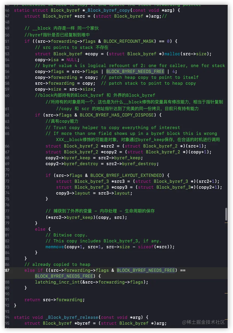
Task: Click the "// already copied to heap" comment
Action: (57, 264)
